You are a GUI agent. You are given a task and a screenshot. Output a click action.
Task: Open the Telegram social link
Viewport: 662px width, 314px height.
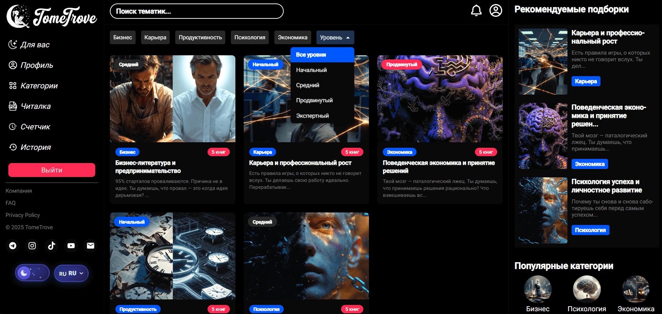[13, 246]
